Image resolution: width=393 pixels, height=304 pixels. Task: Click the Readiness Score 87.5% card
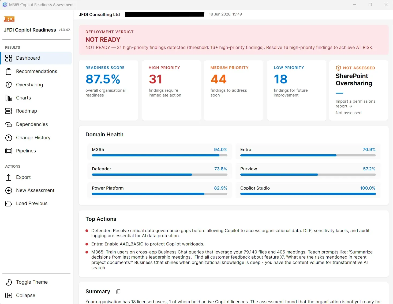108,90
